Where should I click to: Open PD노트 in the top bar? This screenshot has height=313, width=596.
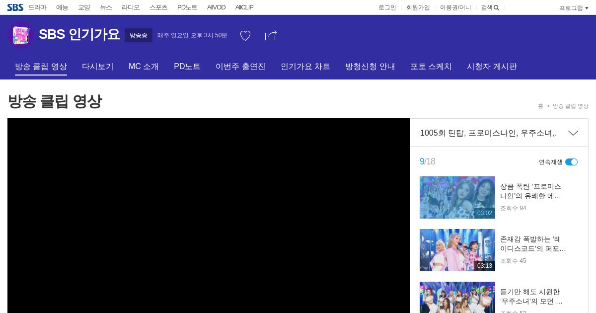[x=187, y=7]
